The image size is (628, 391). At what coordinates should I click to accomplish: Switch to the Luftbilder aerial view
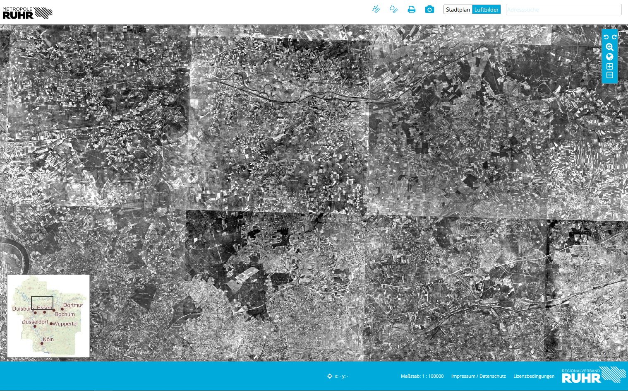pos(487,10)
